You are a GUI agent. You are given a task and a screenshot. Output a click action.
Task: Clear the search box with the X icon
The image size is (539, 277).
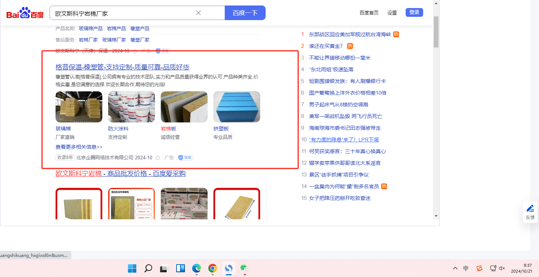coord(198,13)
